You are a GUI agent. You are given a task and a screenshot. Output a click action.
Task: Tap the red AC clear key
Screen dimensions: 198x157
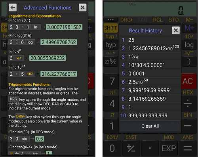(188, 81)
